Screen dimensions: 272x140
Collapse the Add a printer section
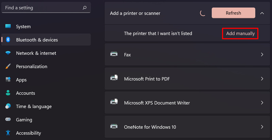262,13
